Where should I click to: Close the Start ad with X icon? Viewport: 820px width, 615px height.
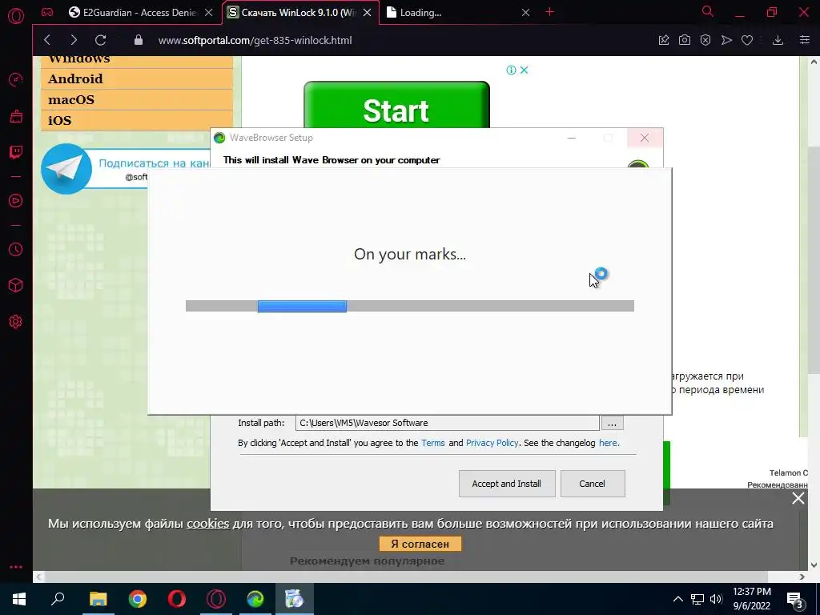click(x=524, y=70)
